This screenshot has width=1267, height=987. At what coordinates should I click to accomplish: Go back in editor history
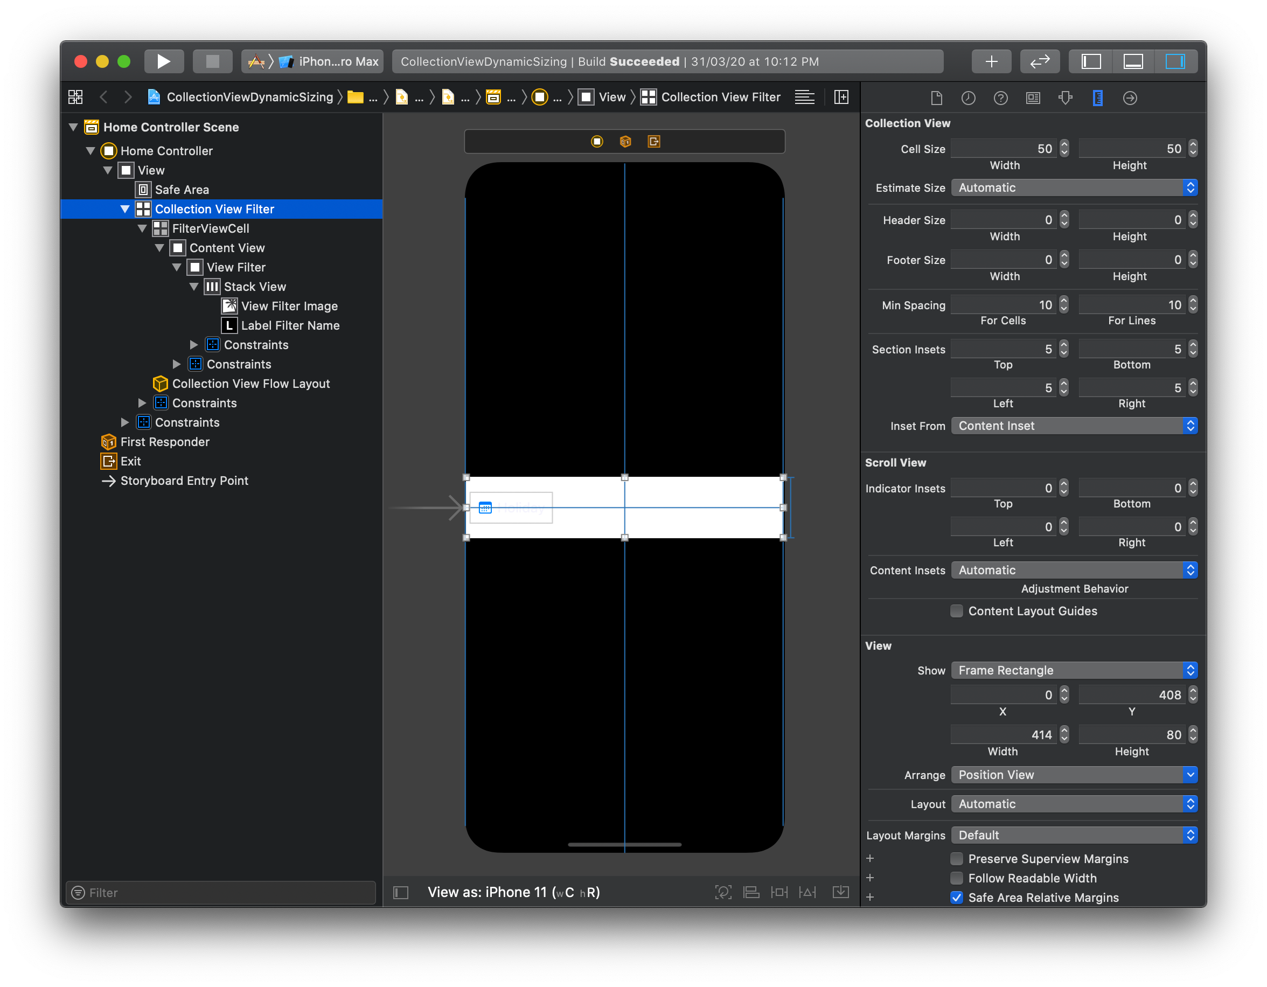tap(104, 97)
